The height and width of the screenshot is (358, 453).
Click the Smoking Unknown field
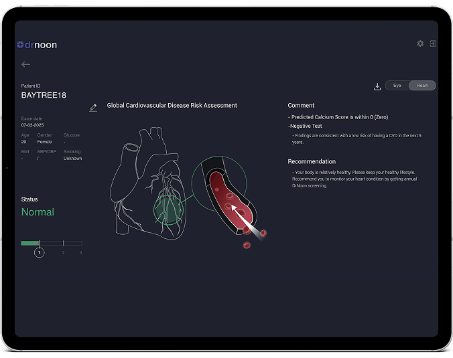(72, 159)
